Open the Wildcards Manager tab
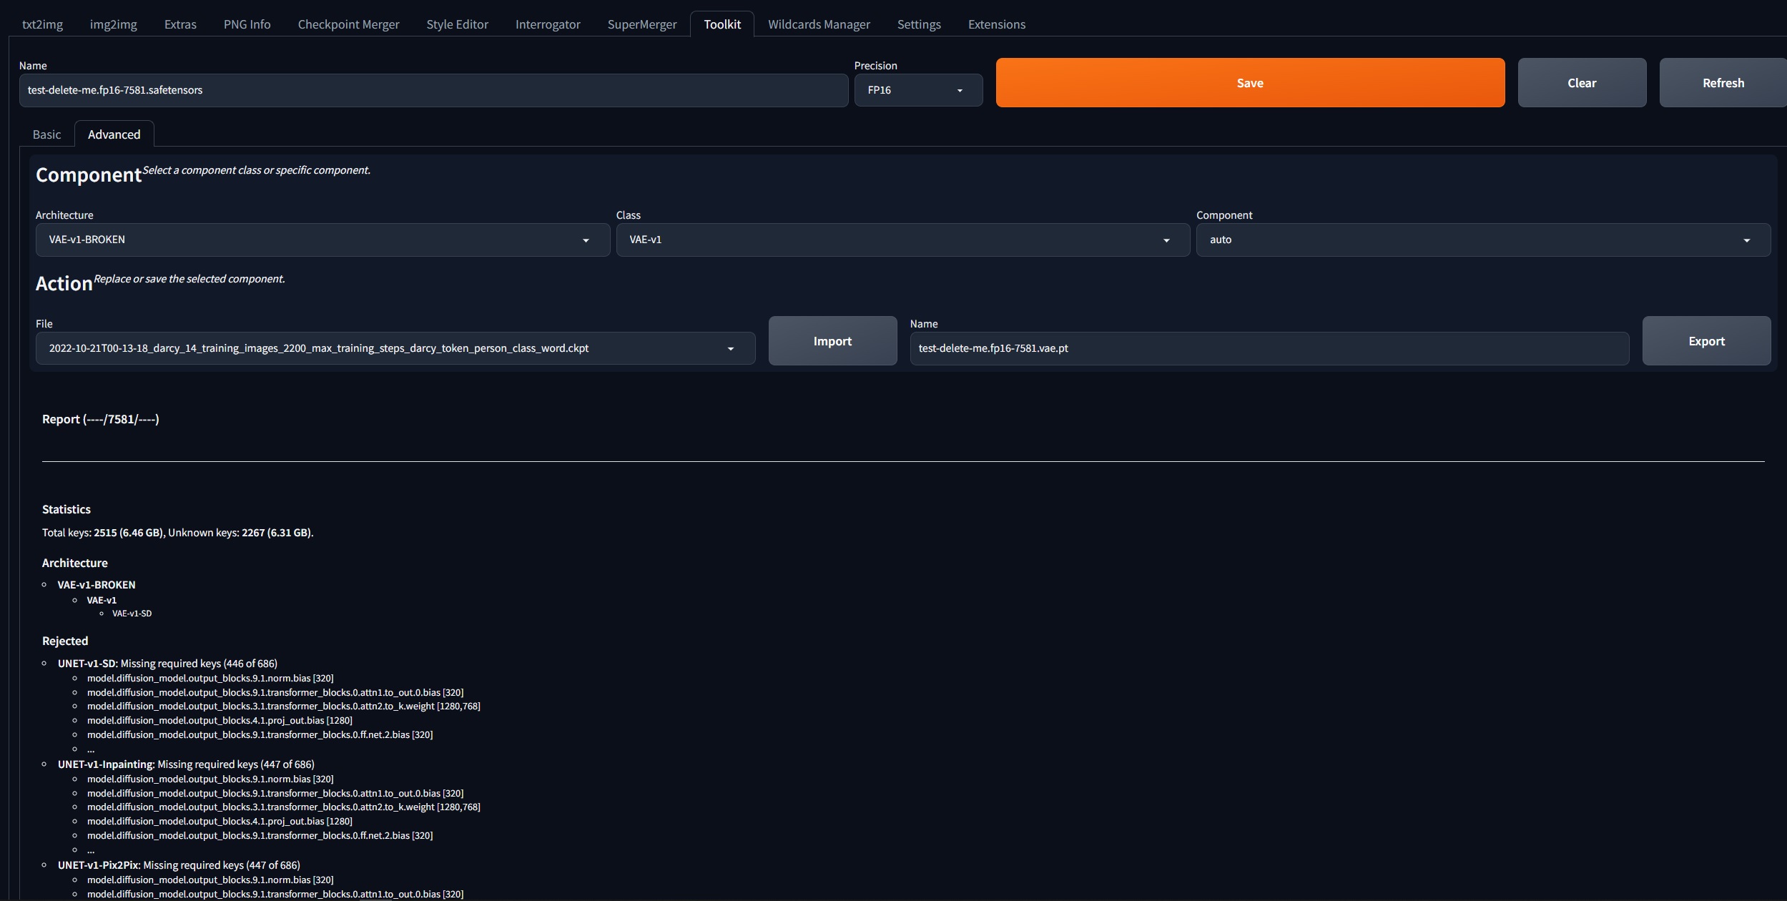Viewport: 1787px width, 901px height. (x=818, y=24)
